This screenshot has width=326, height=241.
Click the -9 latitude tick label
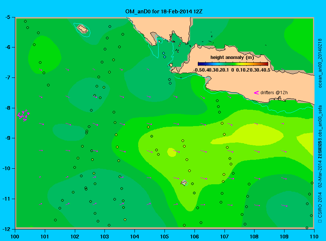7,138
